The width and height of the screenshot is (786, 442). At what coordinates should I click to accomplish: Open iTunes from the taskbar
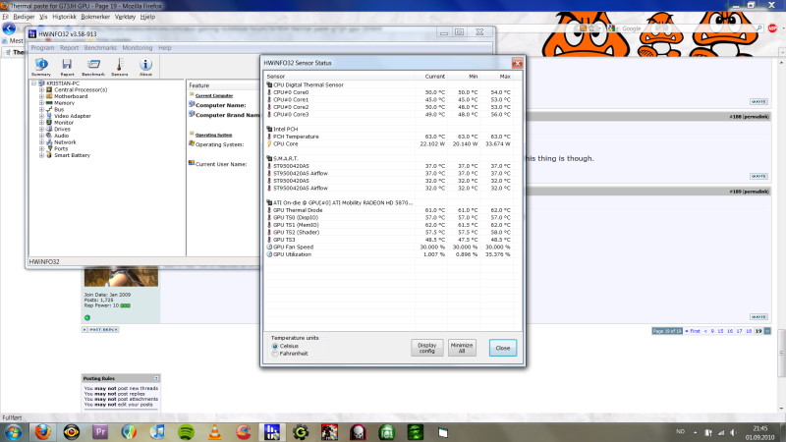click(x=157, y=432)
